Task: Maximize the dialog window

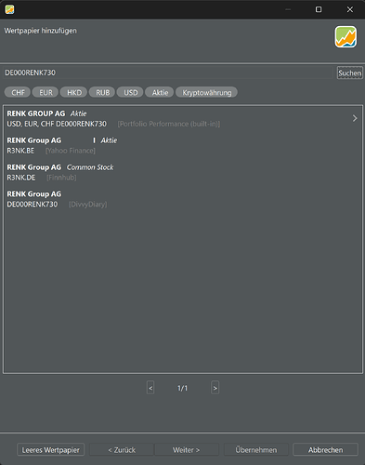Action: 319,9
